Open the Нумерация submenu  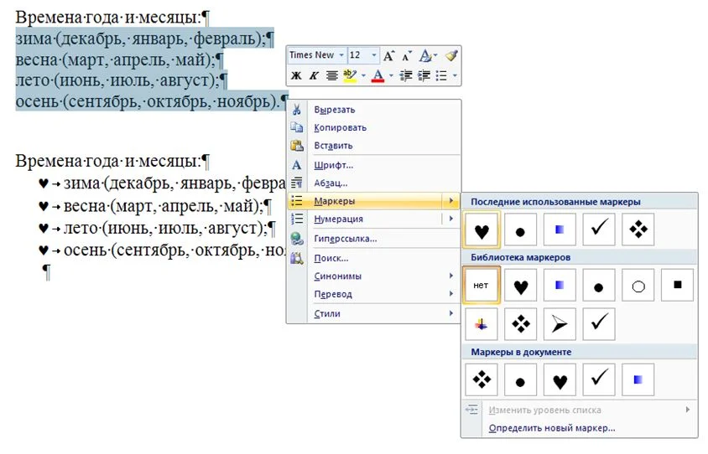338,219
